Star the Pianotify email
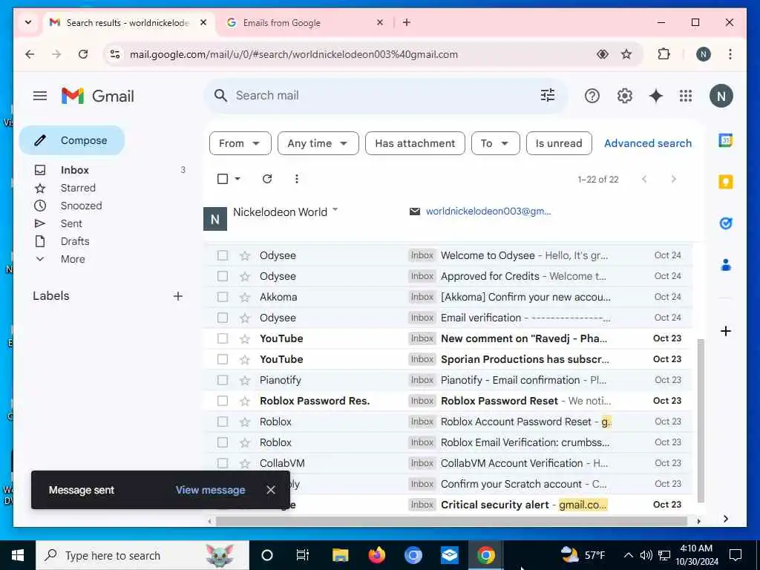This screenshot has height=570, width=760. coord(245,381)
